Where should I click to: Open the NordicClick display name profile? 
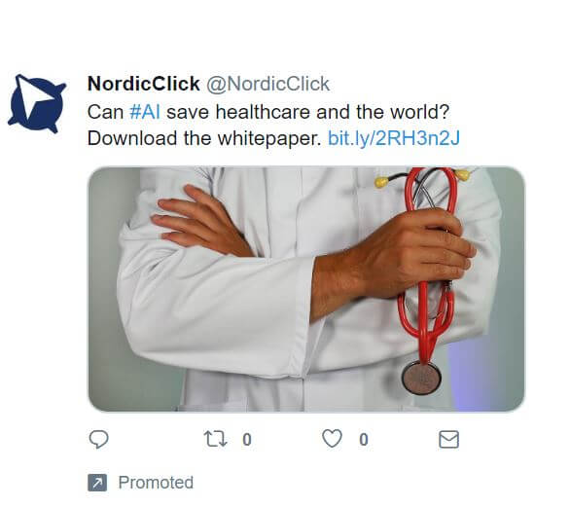click(144, 84)
